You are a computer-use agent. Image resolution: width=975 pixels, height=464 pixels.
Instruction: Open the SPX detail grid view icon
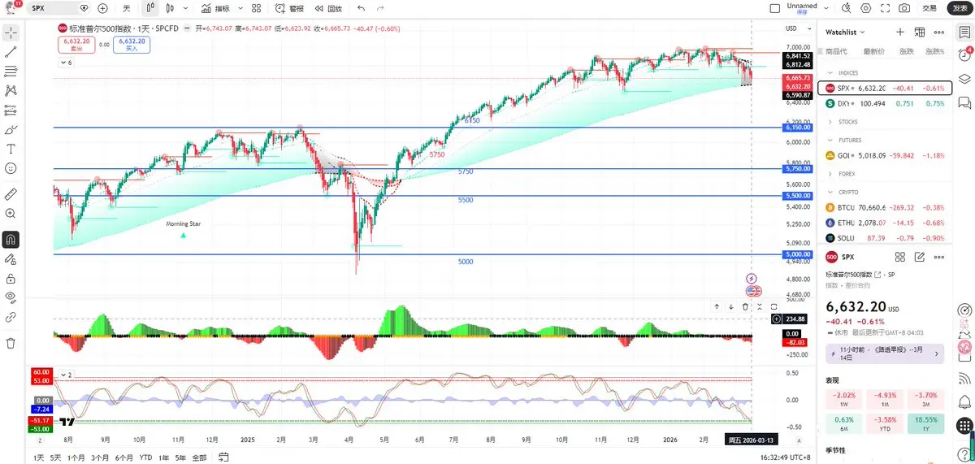coord(900,257)
